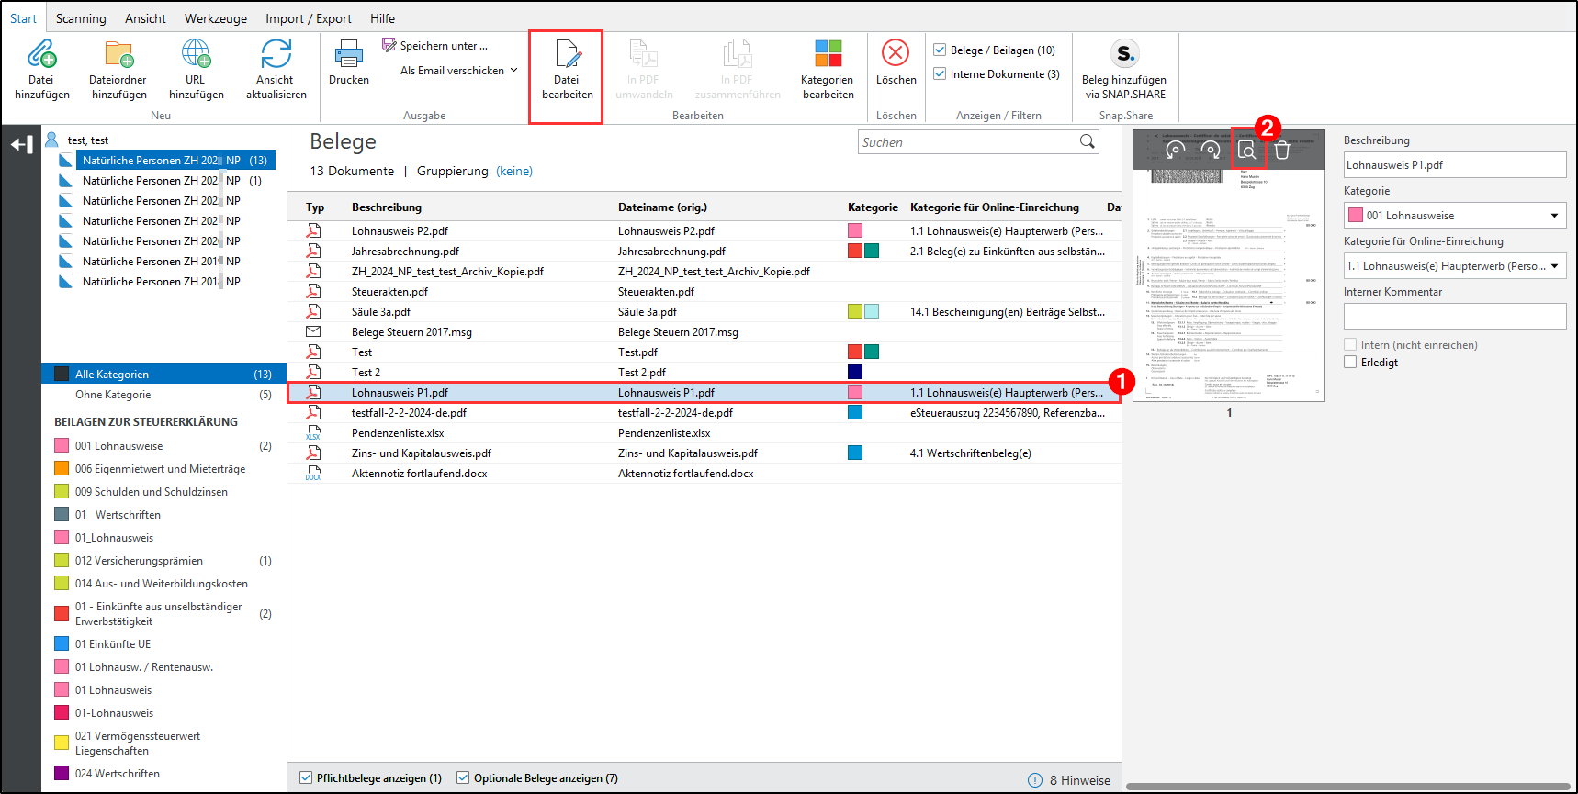Click pink swatch on Lohnausweis P2.pdf row
Viewport: 1578px width, 794px height.
click(x=855, y=231)
